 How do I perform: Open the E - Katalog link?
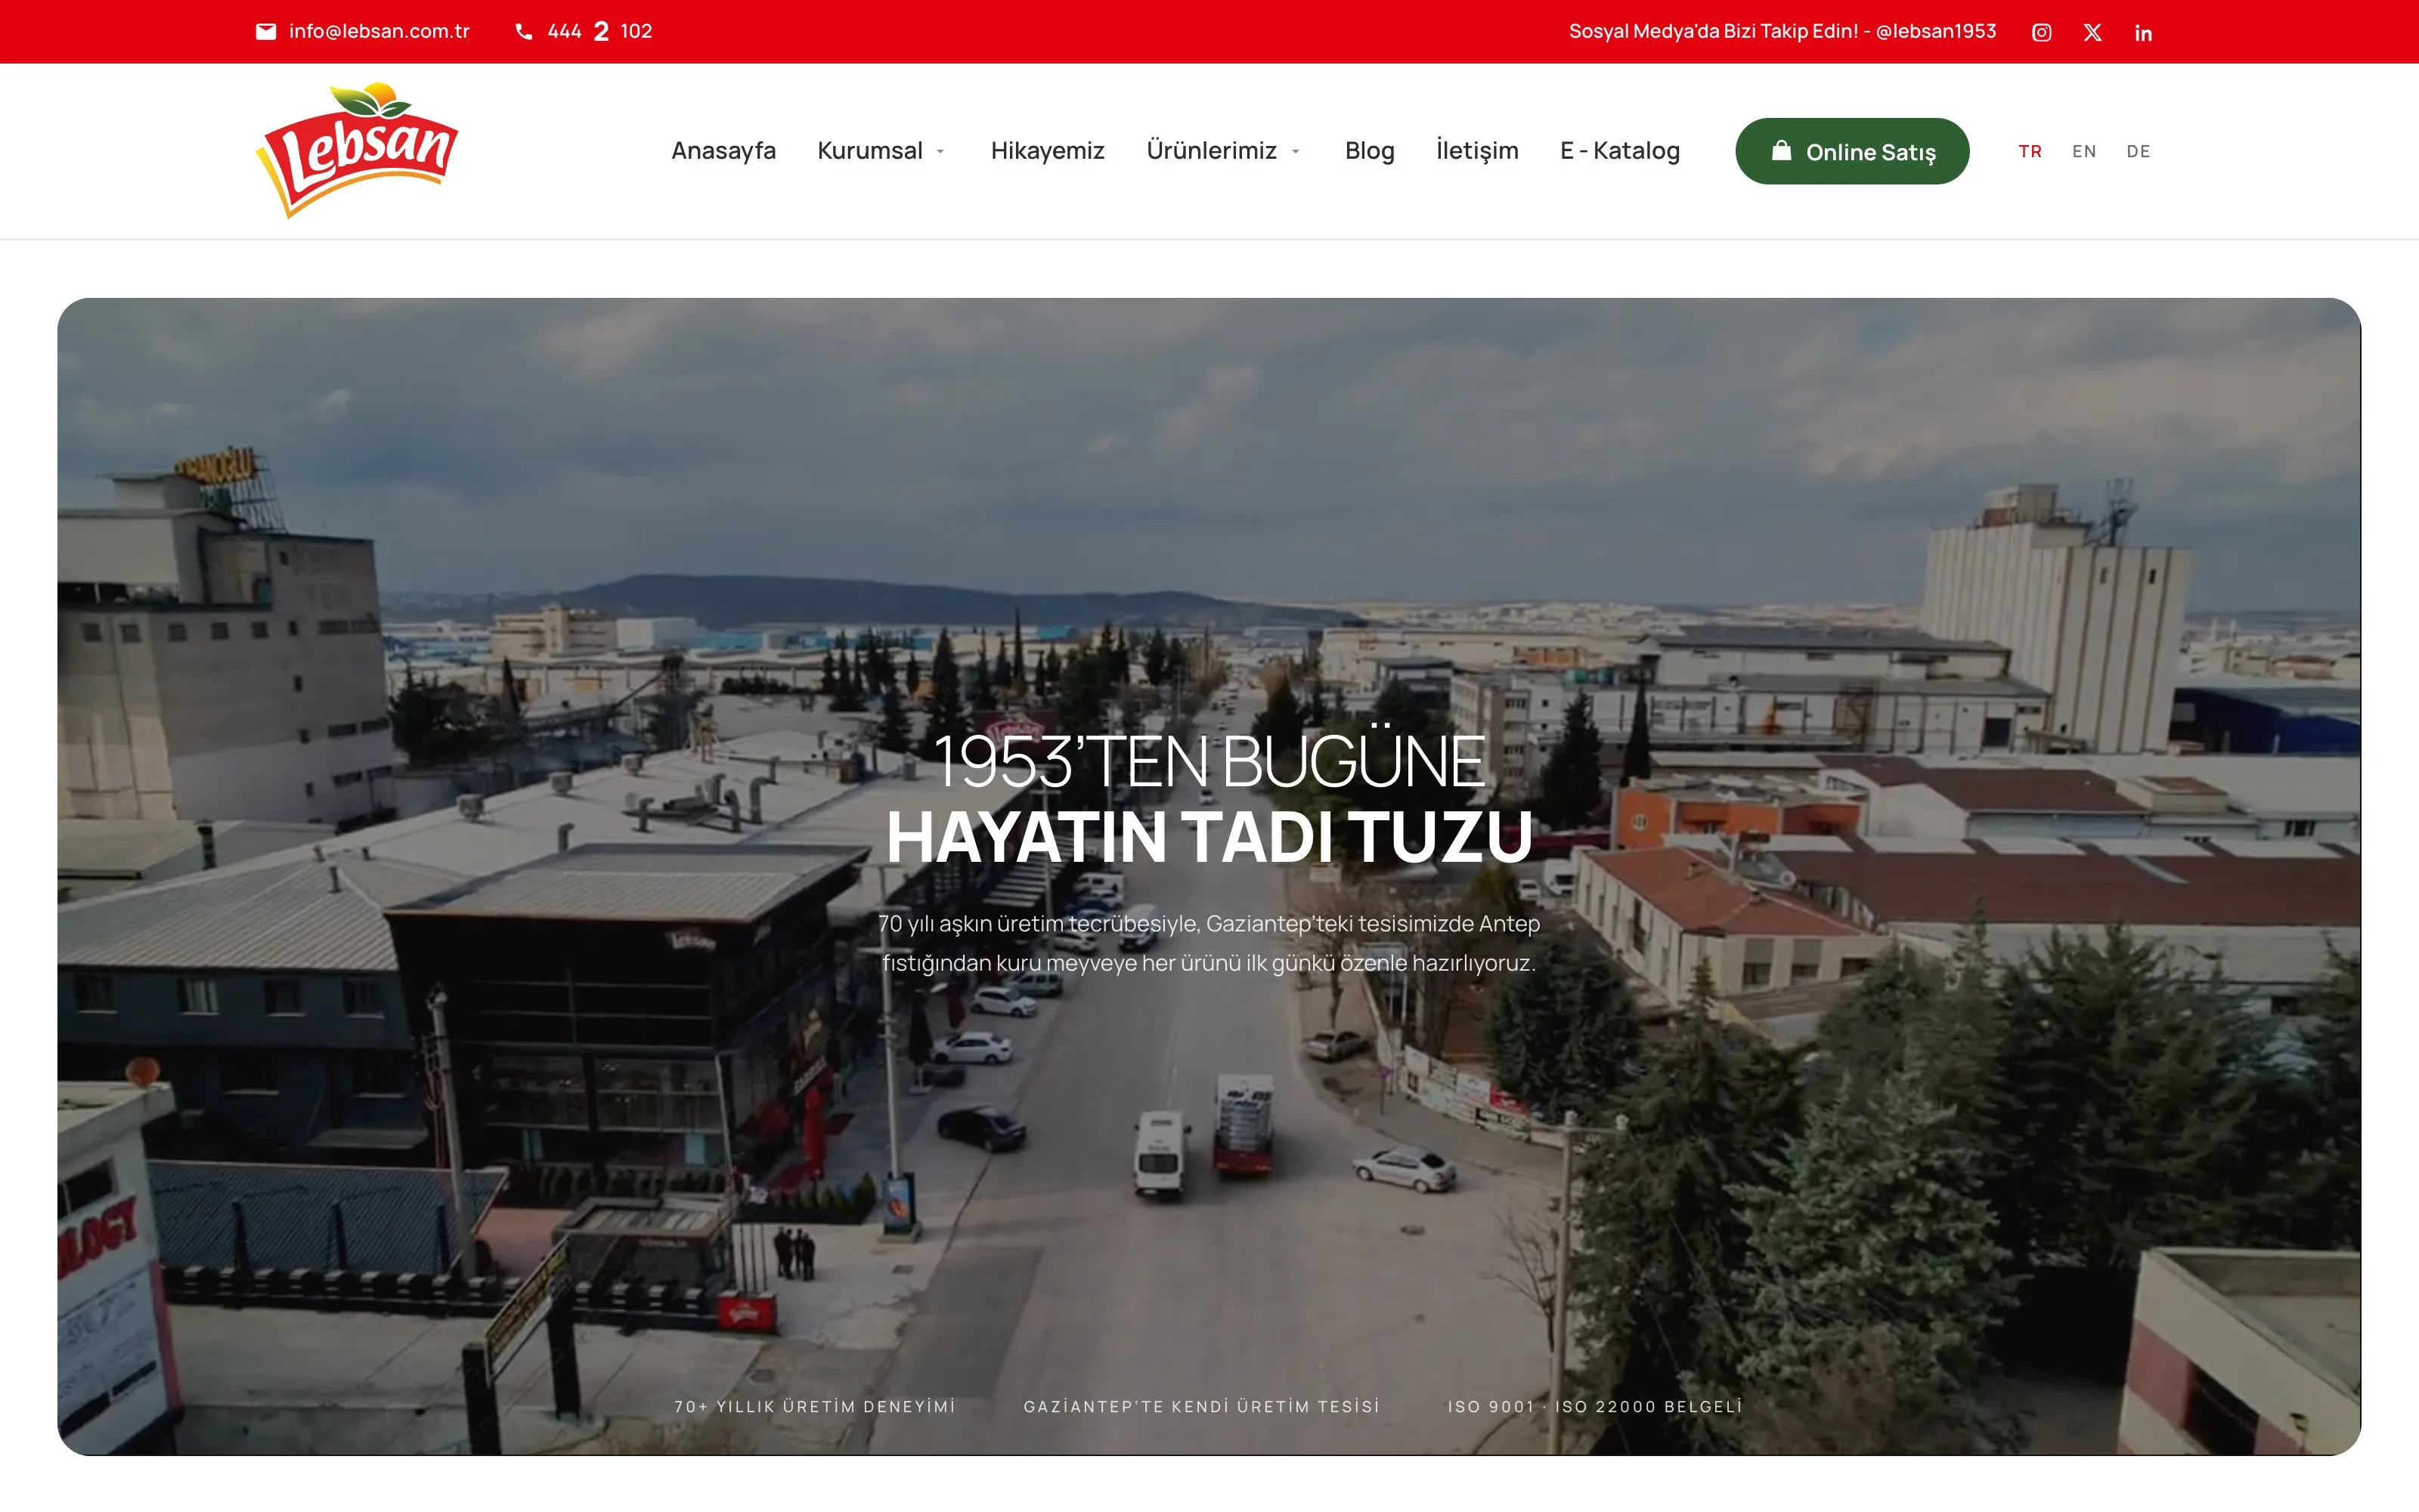click(1620, 151)
